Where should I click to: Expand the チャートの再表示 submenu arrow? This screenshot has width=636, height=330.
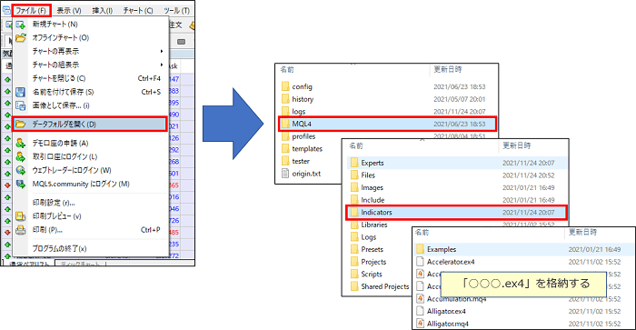click(x=162, y=51)
